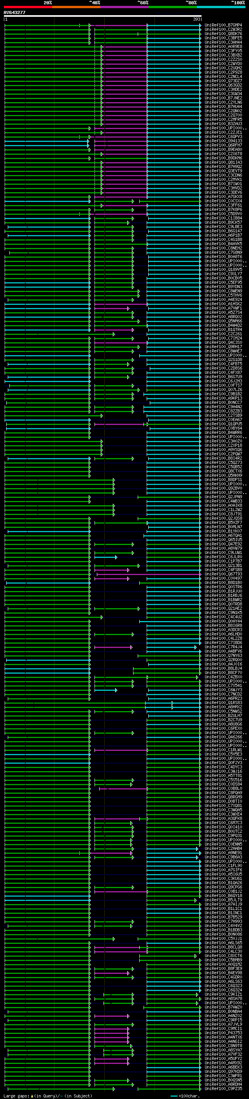
Task: Open hit UniRef100_A0R9E8
Action: pos(223,46)
